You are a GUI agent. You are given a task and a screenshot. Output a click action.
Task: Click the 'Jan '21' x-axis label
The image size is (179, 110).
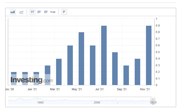[x=32, y=89]
